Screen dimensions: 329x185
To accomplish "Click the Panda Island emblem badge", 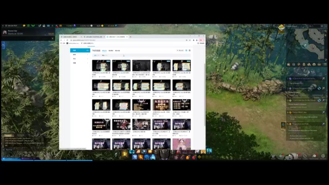I will click(281, 28).
